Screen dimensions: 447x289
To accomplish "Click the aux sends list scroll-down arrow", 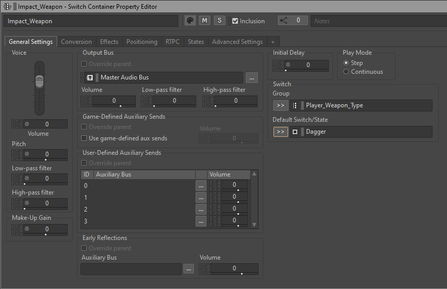I will (254, 224).
